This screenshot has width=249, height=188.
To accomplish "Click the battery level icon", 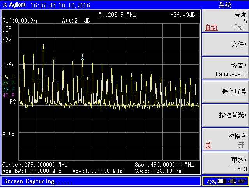I will (x=222, y=181).
